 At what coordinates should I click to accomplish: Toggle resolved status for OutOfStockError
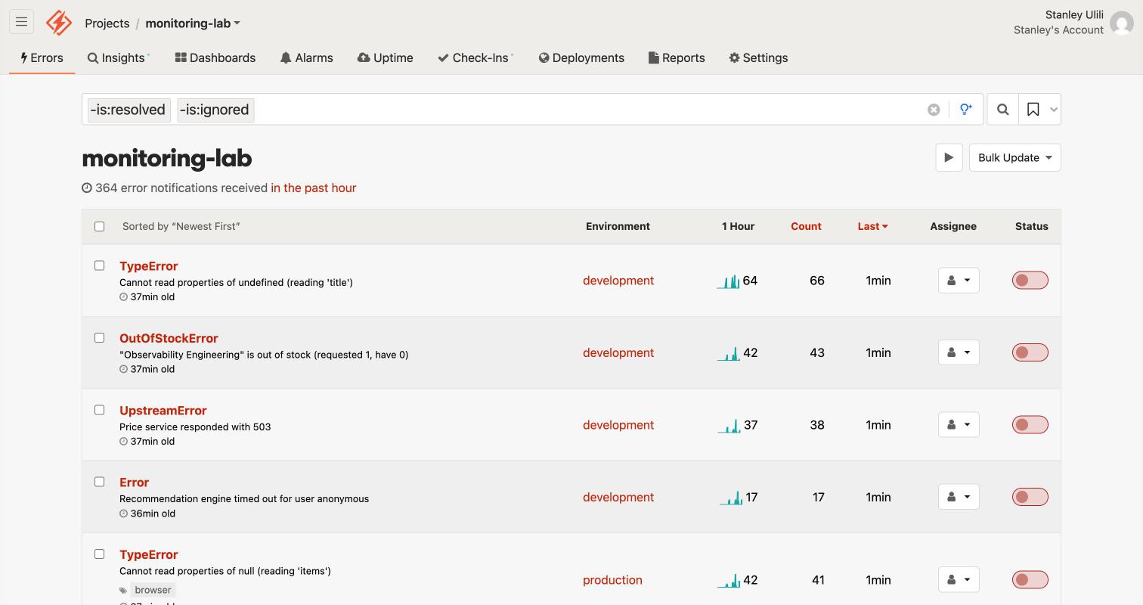pyautogui.click(x=1030, y=352)
